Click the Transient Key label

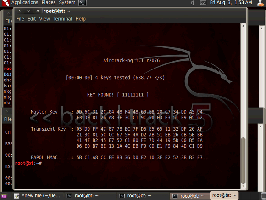point(48,129)
